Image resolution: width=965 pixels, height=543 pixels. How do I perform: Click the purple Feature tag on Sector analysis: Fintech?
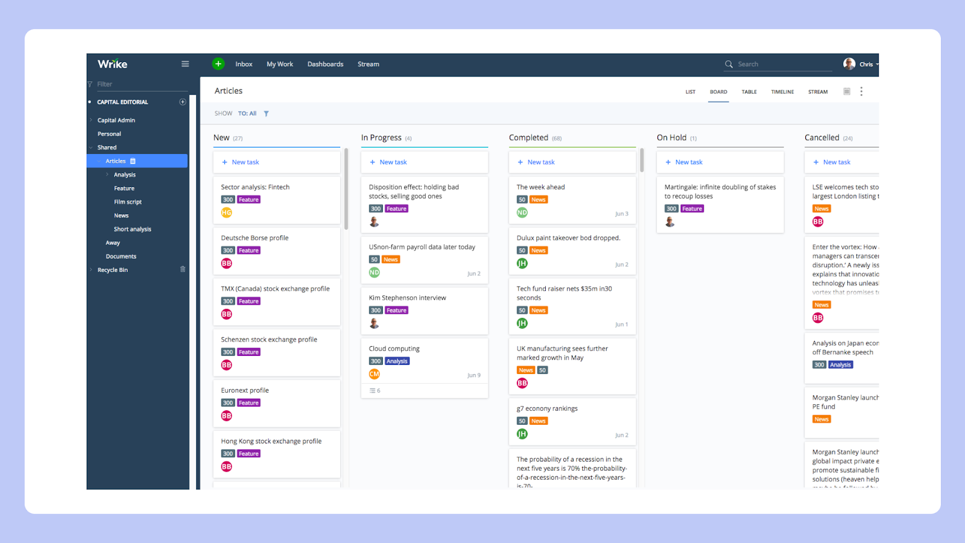(x=248, y=200)
